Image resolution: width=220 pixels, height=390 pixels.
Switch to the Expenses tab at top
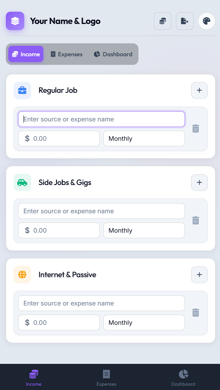[x=66, y=54]
